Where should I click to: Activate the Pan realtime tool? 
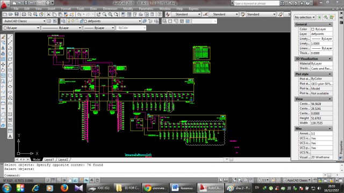(99, 14)
